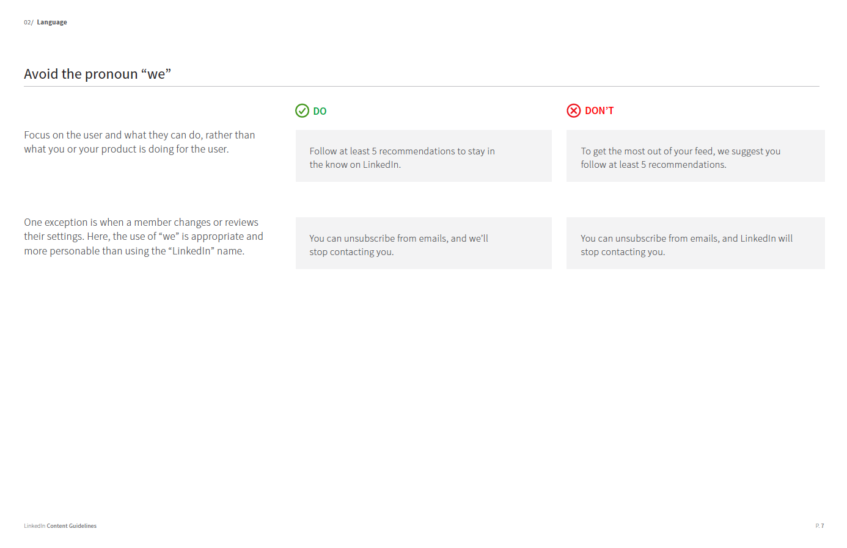Click the checkmark next to DO label
Image resolution: width=847 pixels, height=548 pixels.
point(302,110)
